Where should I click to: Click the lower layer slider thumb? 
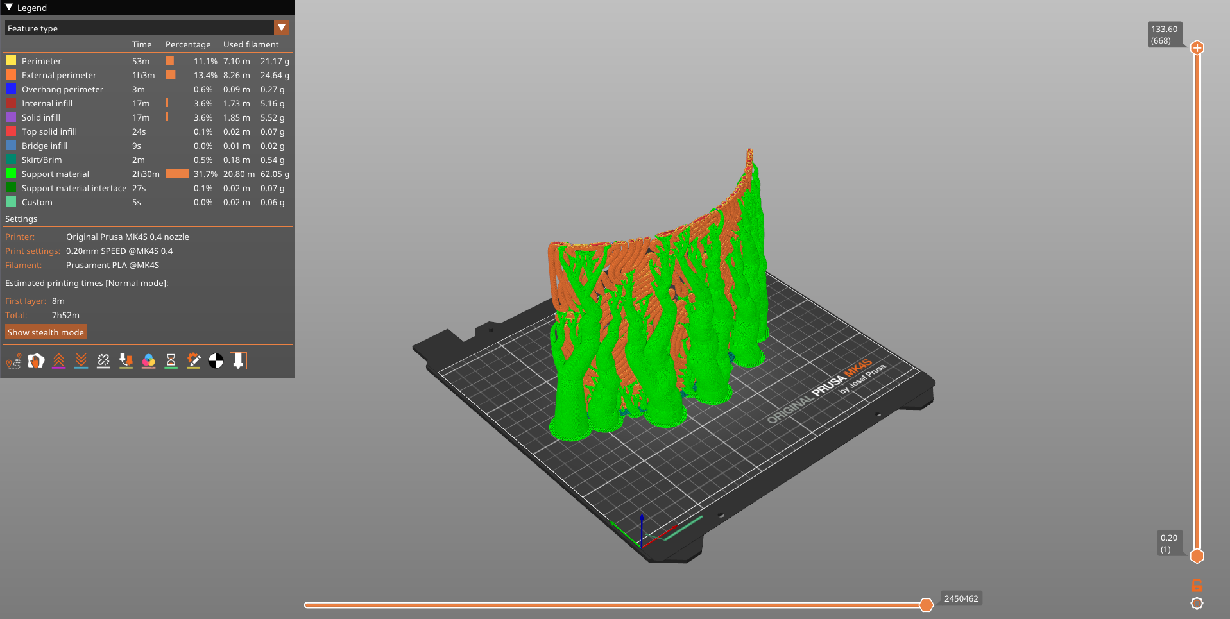point(1197,556)
